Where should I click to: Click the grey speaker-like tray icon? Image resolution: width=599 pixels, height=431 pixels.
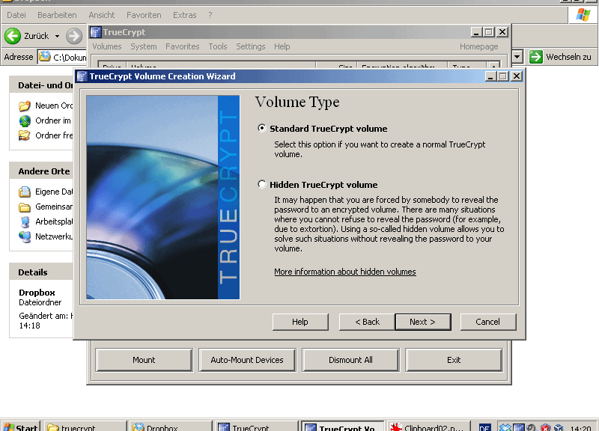(532, 427)
